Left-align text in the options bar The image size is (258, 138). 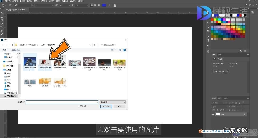click(x=92, y=6)
